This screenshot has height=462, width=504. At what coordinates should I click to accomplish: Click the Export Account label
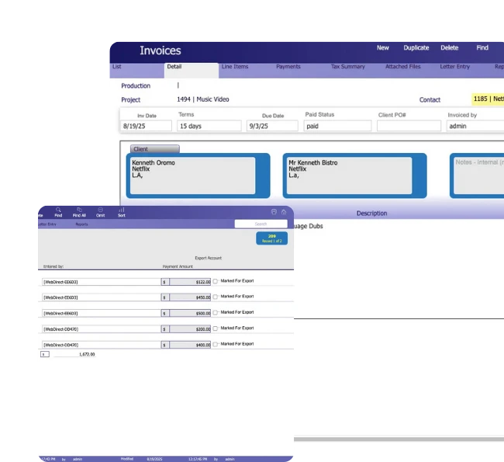[x=209, y=258]
